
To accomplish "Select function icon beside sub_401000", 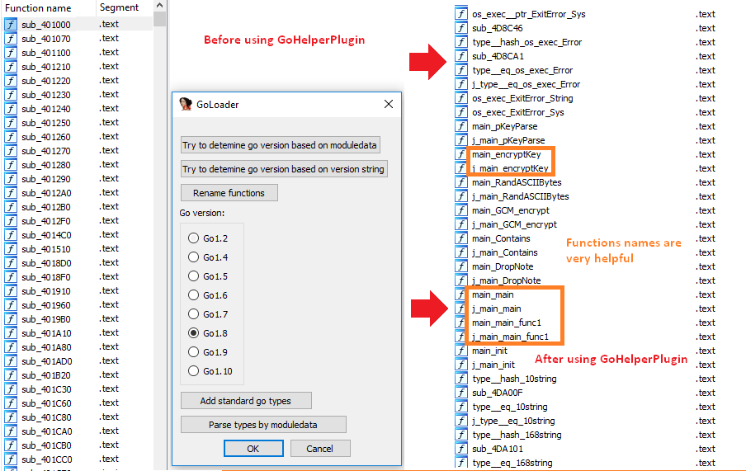I will pos(11,24).
